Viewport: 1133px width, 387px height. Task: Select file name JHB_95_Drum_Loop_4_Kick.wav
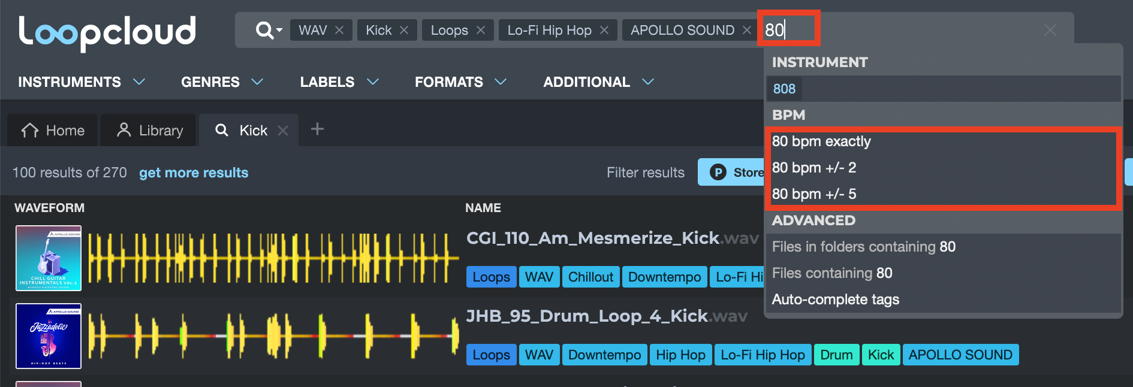[607, 316]
